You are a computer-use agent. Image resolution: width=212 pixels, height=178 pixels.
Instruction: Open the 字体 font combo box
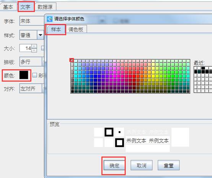click(x=32, y=21)
